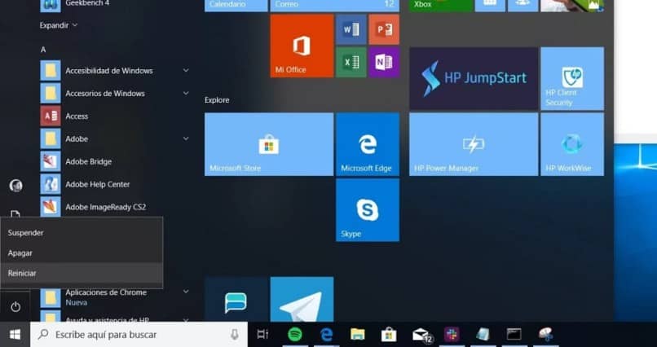The width and height of the screenshot is (657, 347).
Task: Click Expandir to show more apps
Action: click(59, 25)
